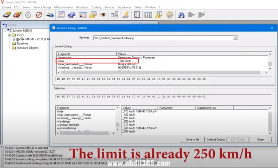
Task: Open the ECU menu
Action: (17, 7)
